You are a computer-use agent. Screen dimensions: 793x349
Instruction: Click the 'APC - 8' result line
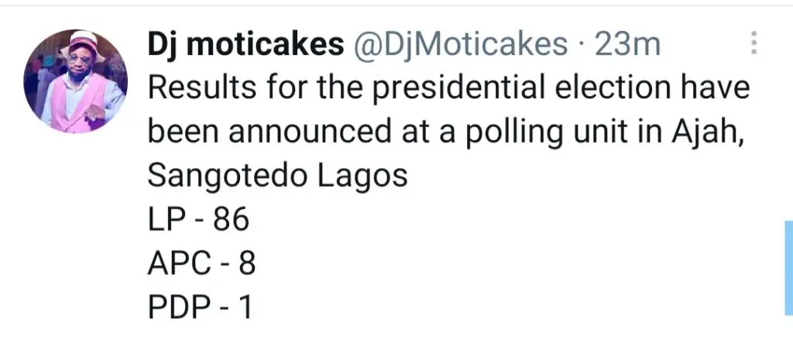tap(201, 265)
